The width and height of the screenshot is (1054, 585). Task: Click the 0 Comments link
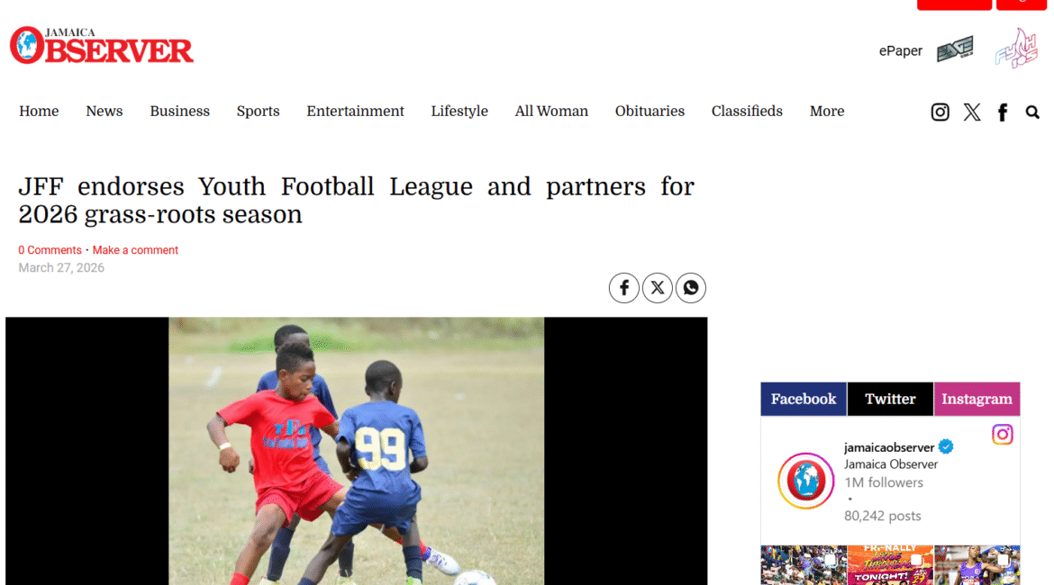point(50,250)
